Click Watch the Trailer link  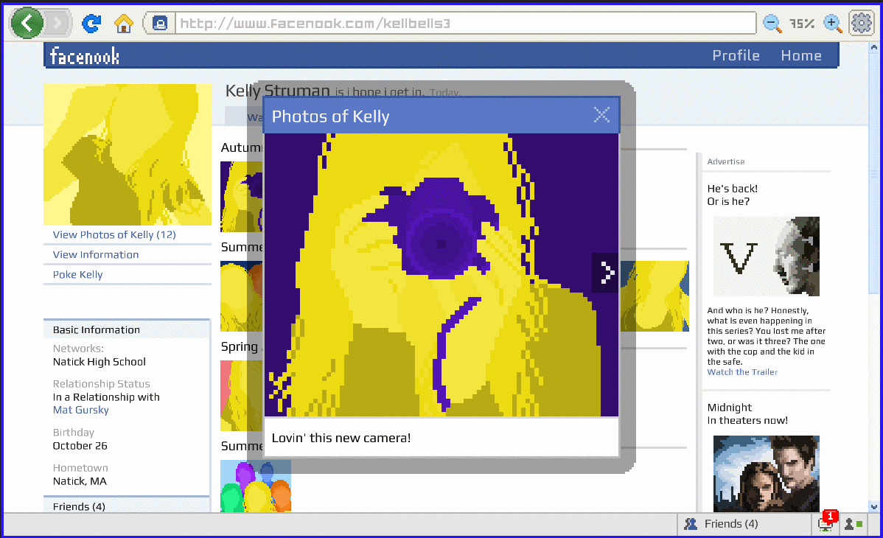[742, 372]
